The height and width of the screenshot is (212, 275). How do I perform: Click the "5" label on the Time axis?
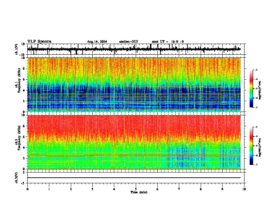coord(136,189)
